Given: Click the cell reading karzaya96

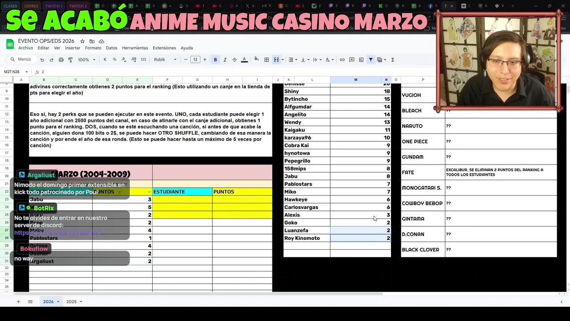Looking at the screenshot, I should (307, 138).
